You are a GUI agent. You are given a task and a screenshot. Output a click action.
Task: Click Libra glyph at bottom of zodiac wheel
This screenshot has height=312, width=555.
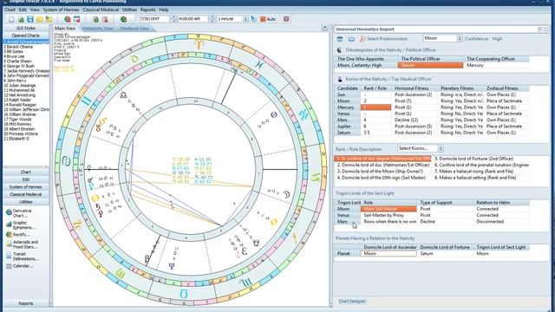(x=184, y=294)
